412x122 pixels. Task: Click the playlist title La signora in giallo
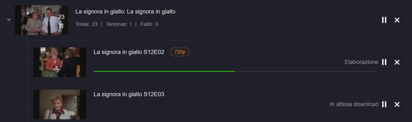tap(125, 12)
